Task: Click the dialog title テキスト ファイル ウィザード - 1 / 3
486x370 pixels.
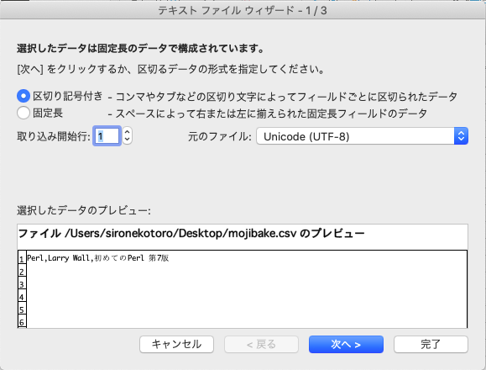Action: [x=243, y=11]
